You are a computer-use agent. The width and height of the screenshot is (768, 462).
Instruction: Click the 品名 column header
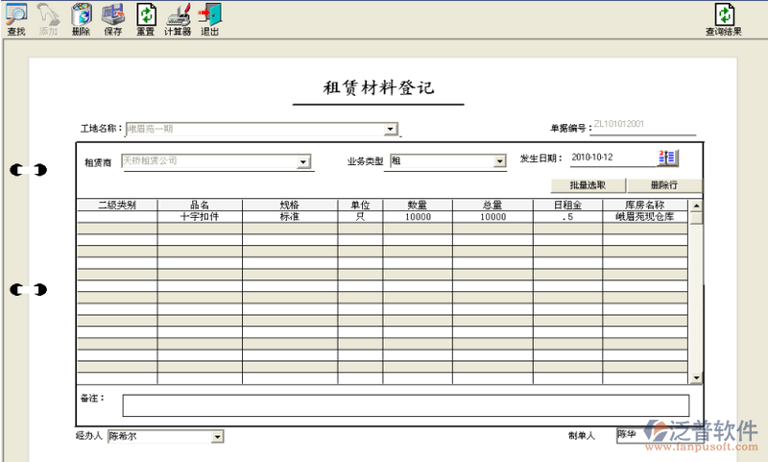(200, 205)
